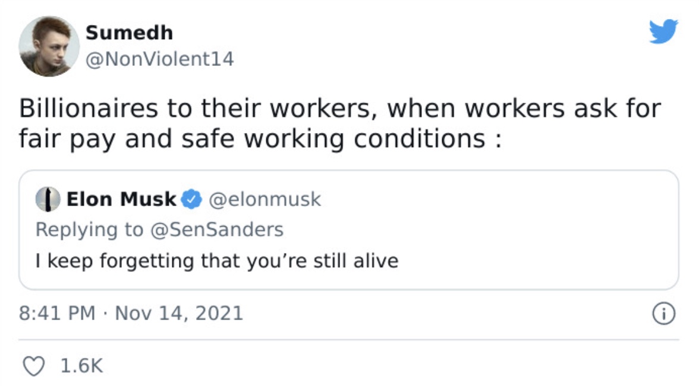Click the 'Replying to' label
699x386 pixels.
[89, 230]
